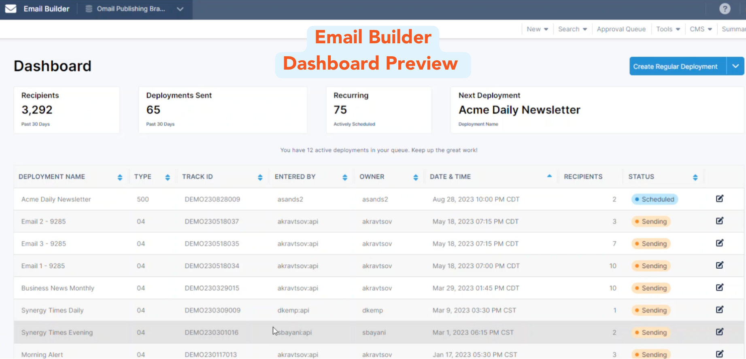Open edit icon for Email 2 - 9285
Viewport: 746px width, 359px height.
point(719,221)
